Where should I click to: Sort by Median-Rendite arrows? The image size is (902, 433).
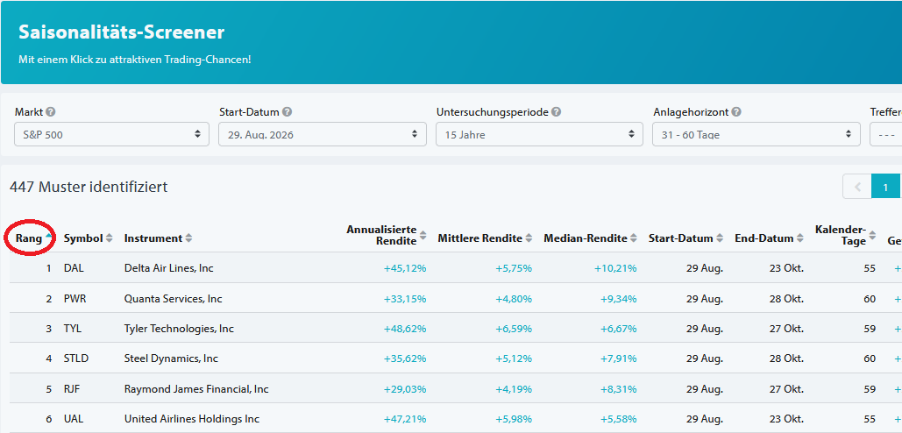coord(634,238)
